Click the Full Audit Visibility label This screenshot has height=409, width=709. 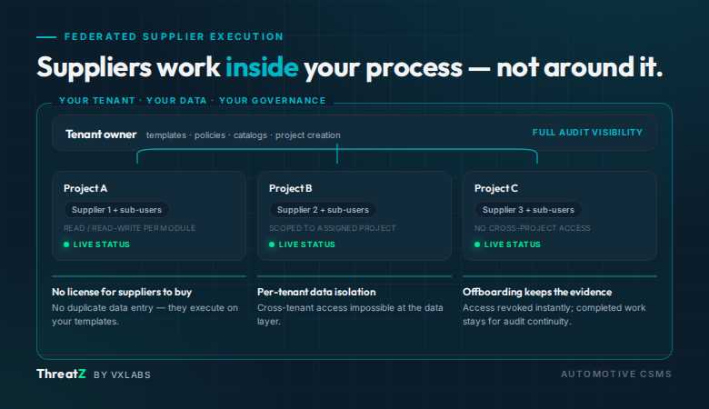587,133
